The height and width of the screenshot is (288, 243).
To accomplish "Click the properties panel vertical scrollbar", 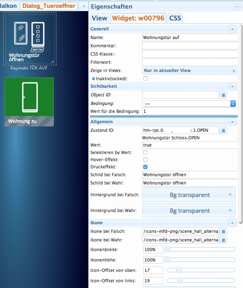I will (x=240, y=124).
